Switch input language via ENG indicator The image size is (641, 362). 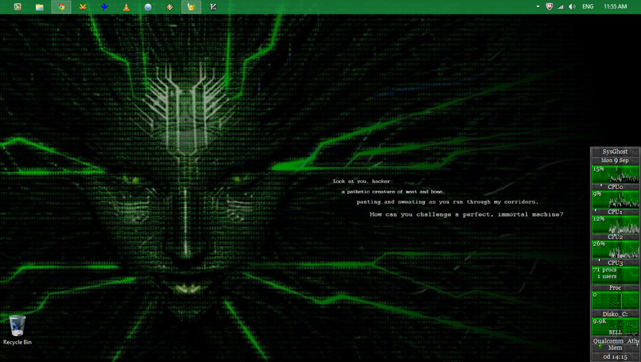click(588, 6)
